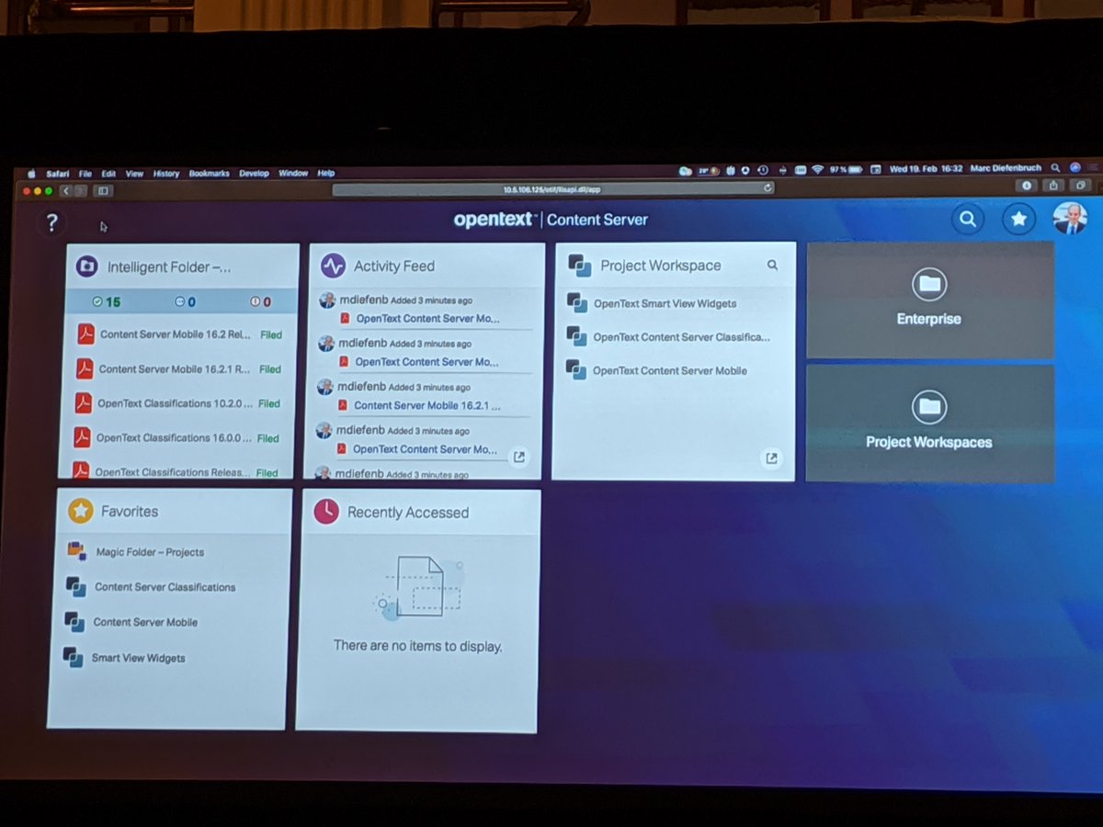Open OpenText Classifications Releas... document
Viewport: 1103px width, 827px height.
click(173, 472)
